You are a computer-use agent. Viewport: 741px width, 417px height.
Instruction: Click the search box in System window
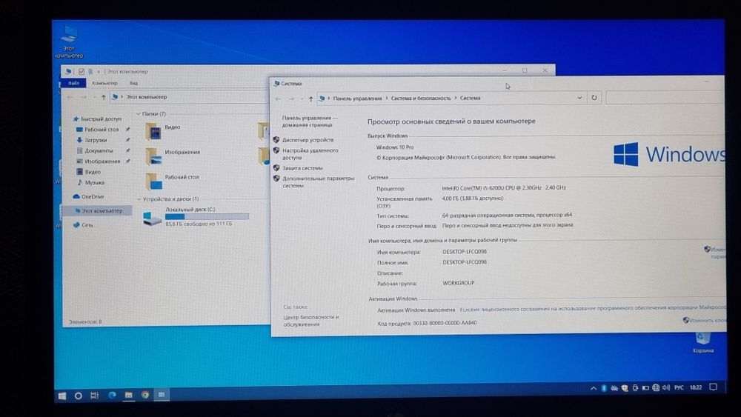665,98
